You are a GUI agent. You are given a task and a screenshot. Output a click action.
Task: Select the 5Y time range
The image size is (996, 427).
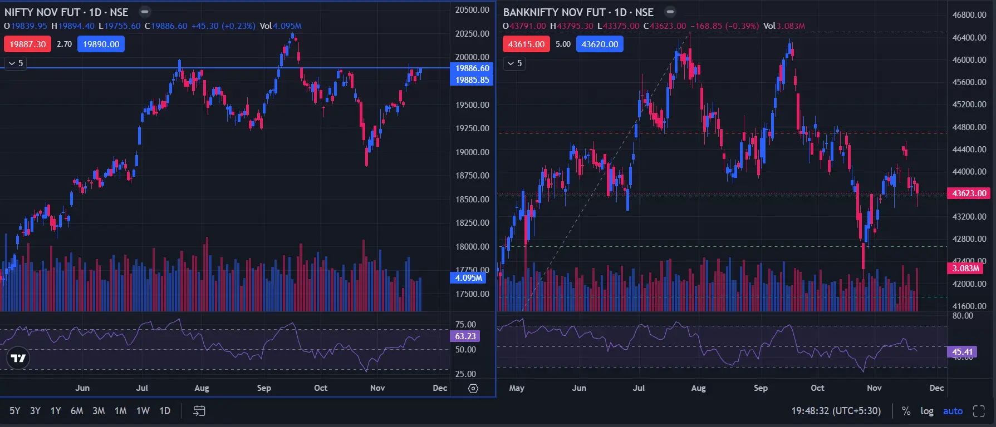pos(15,411)
